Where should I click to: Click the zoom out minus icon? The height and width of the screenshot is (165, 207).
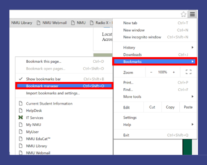[x=151, y=72]
